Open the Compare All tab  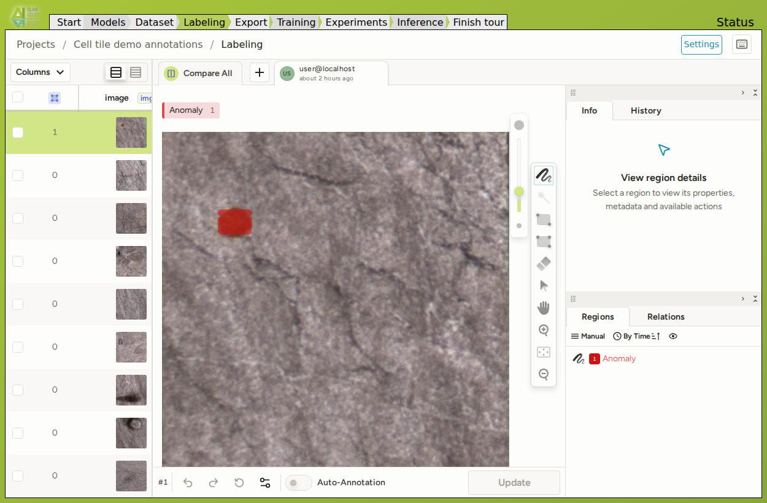pos(200,74)
